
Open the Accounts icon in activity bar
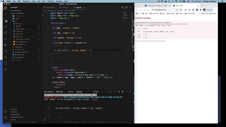point(6,111)
